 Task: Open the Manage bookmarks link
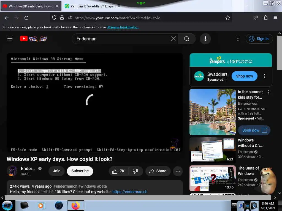pos(123,27)
